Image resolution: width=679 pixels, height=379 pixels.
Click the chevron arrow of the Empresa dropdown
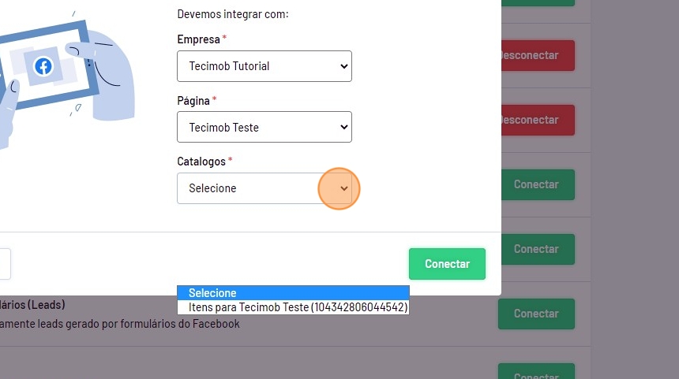point(343,66)
